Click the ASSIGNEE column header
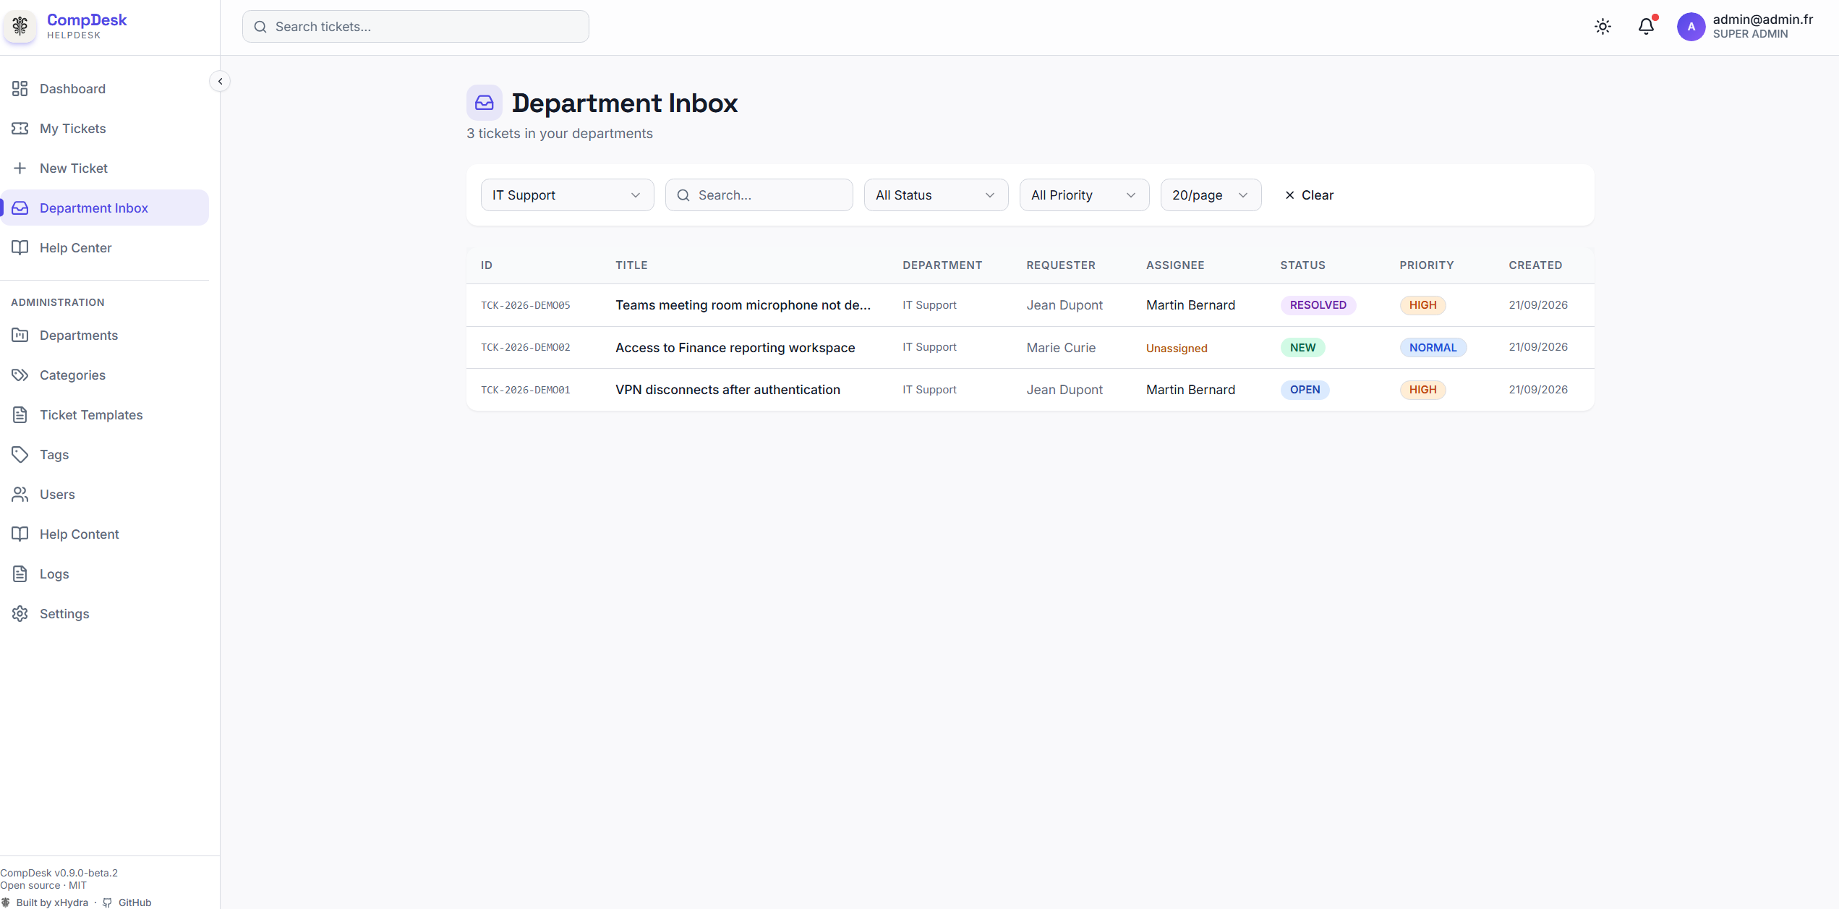This screenshot has width=1839, height=909. tap(1175, 265)
